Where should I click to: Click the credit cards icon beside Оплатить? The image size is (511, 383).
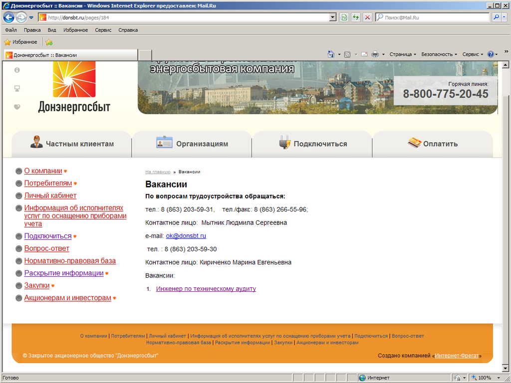tap(415, 142)
